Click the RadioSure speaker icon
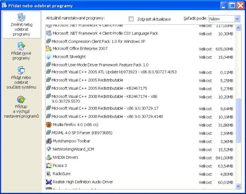This screenshot has height=194, width=246. point(49,174)
